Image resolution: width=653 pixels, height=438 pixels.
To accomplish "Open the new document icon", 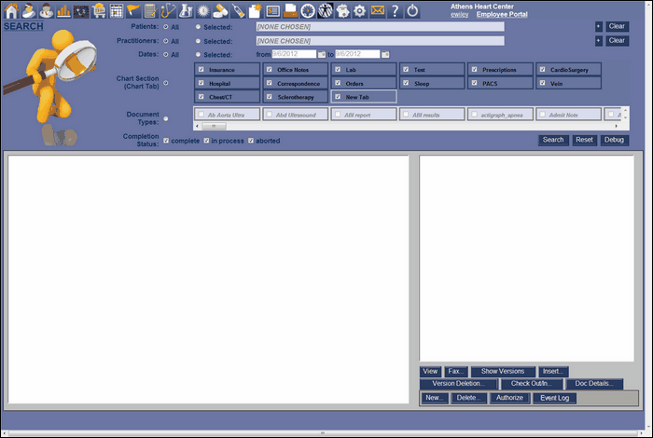I will (x=255, y=11).
